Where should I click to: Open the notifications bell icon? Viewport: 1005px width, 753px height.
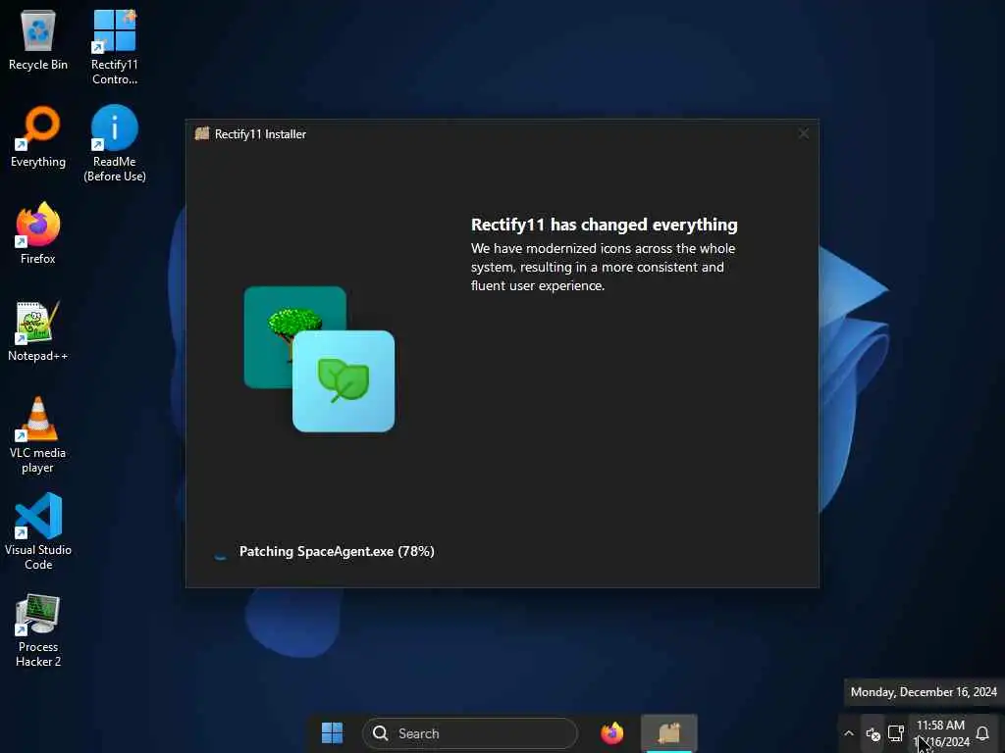[982, 733]
